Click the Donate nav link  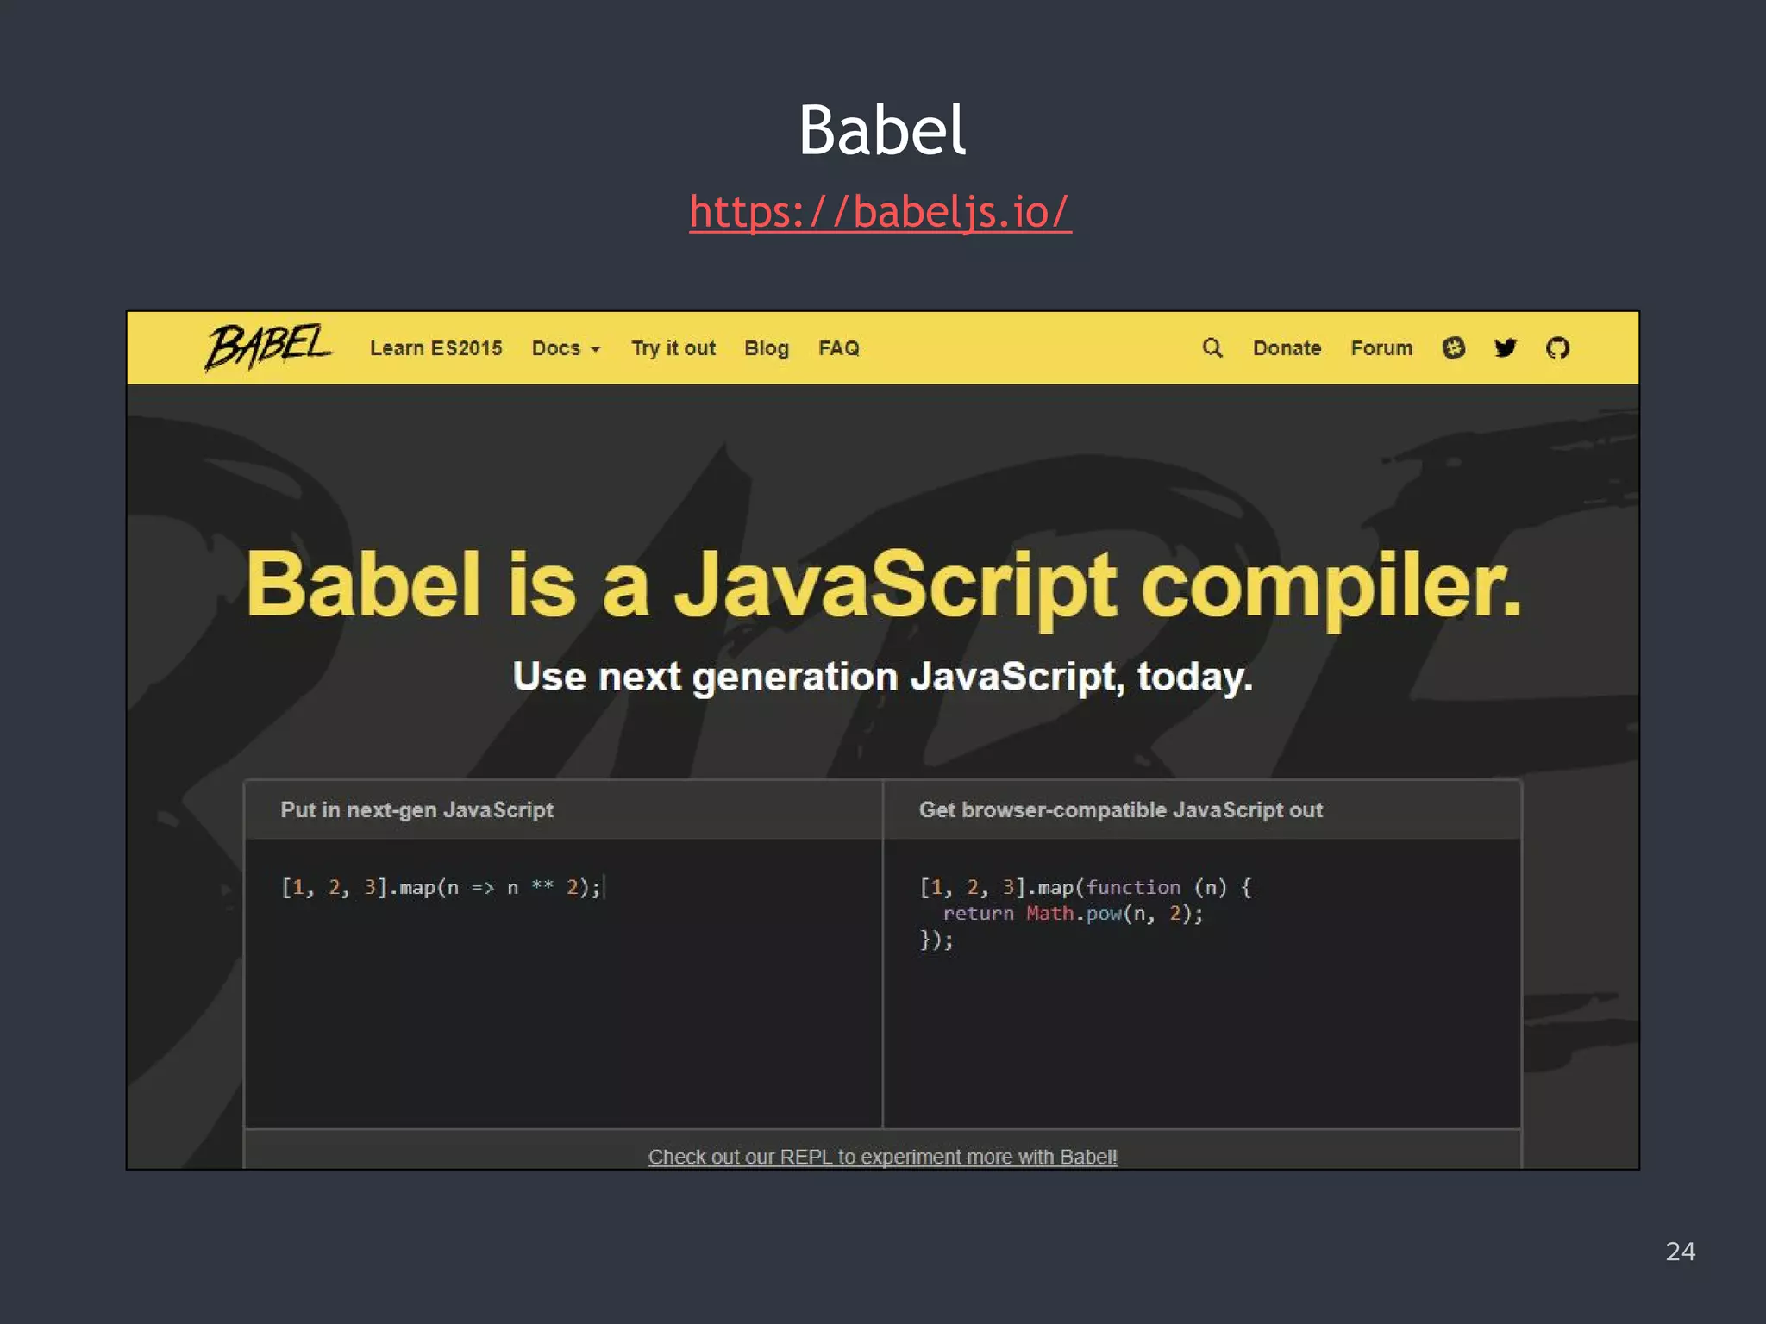point(1287,348)
